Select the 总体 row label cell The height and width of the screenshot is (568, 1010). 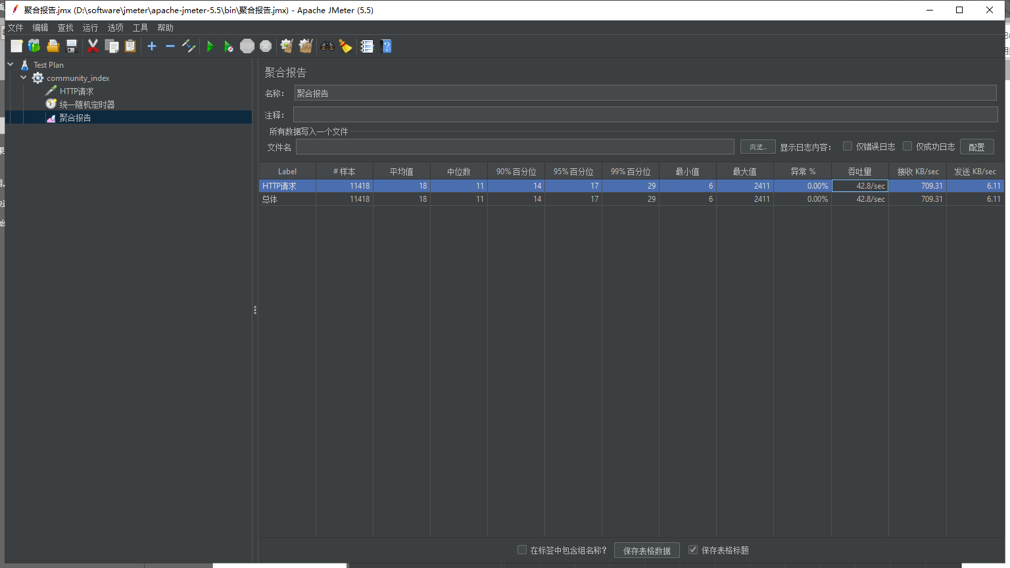[287, 199]
